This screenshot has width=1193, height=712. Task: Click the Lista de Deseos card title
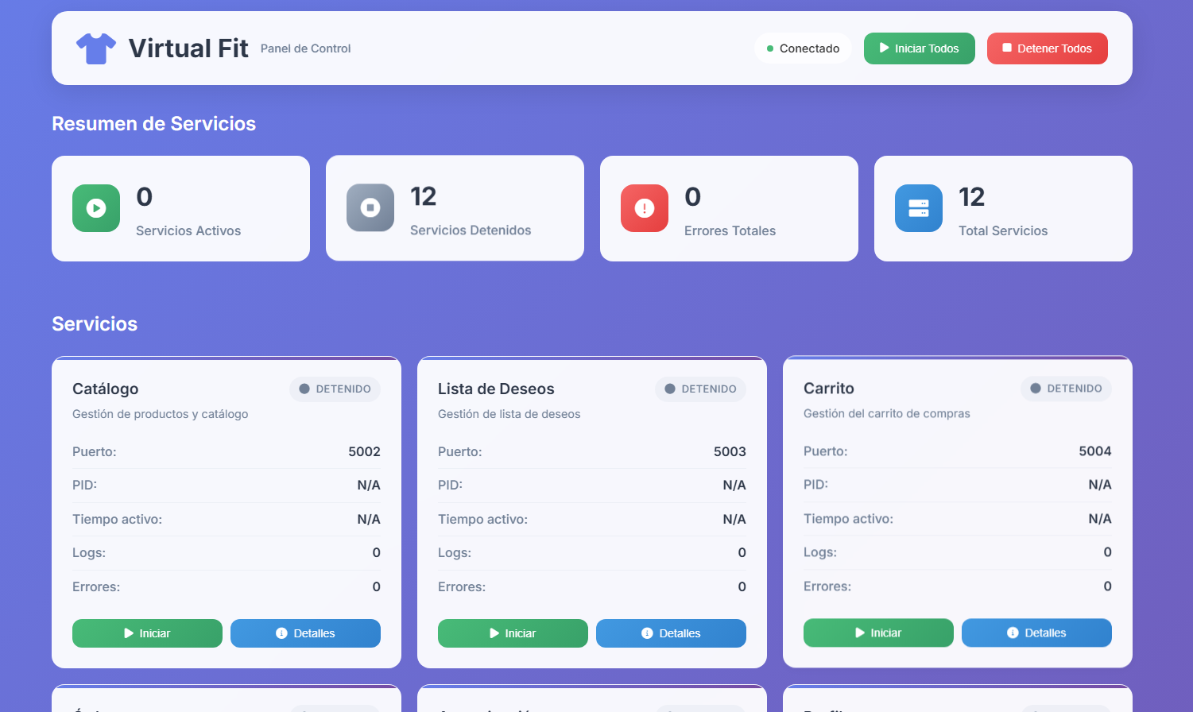[x=496, y=389]
